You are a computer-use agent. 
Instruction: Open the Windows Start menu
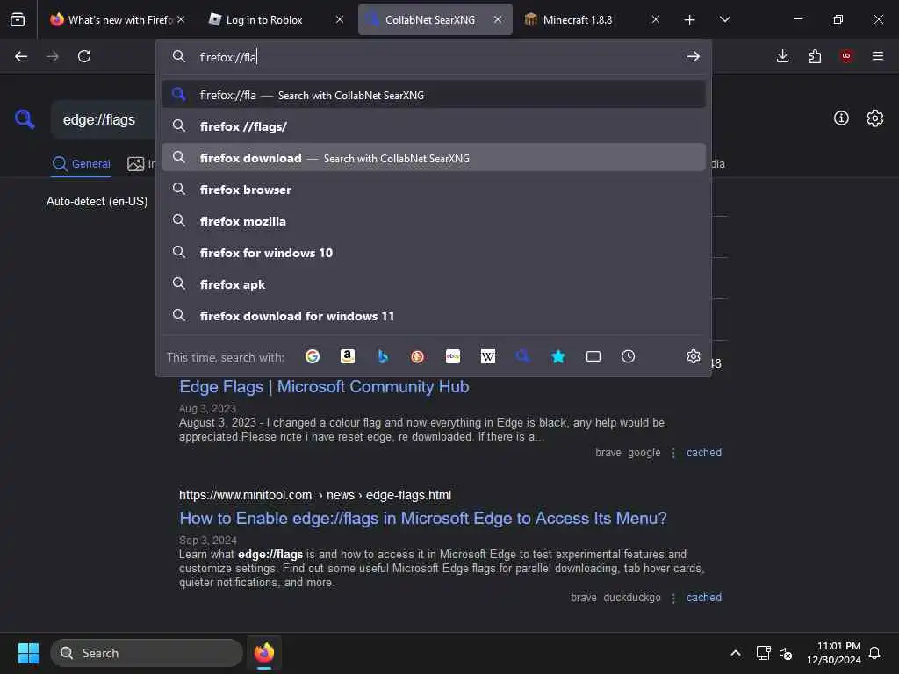(x=28, y=653)
